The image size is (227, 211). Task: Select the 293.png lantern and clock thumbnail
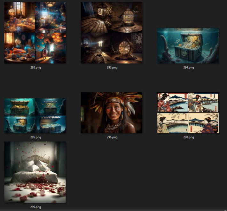pyautogui.click(x=112, y=33)
